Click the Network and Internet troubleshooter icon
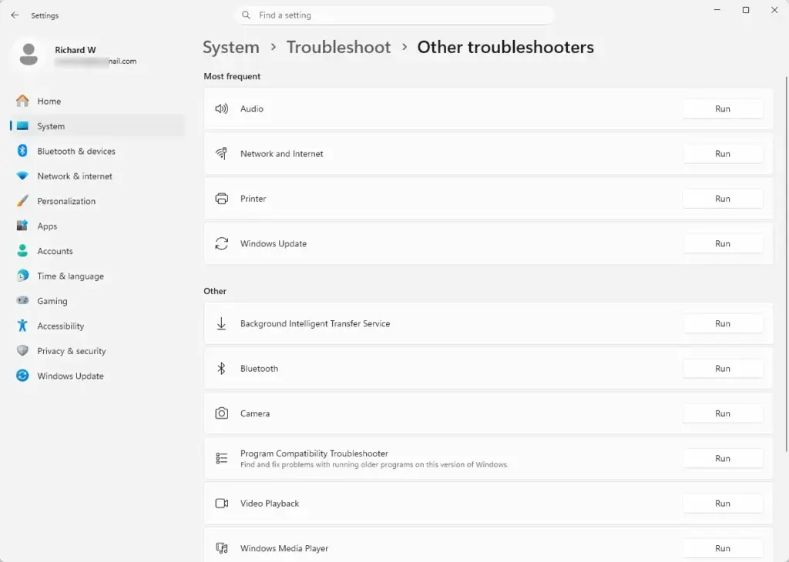Viewport: 789px width, 562px height. point(221,154)
